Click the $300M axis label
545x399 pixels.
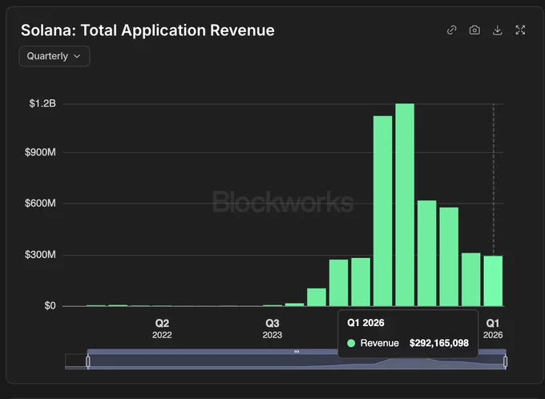coord(40,255)
